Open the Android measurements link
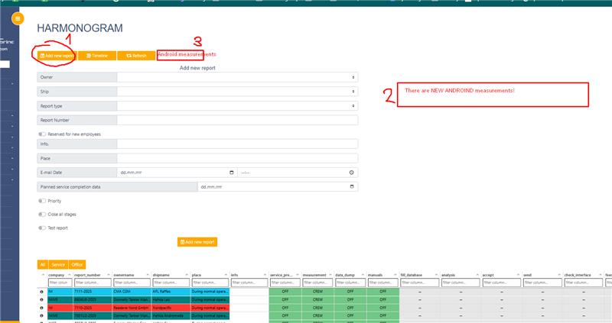 (186, 54)
